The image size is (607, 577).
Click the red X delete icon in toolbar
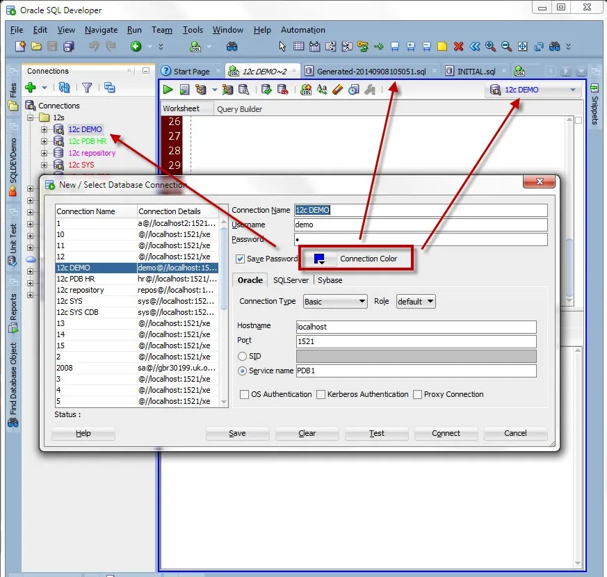[458, 47]
